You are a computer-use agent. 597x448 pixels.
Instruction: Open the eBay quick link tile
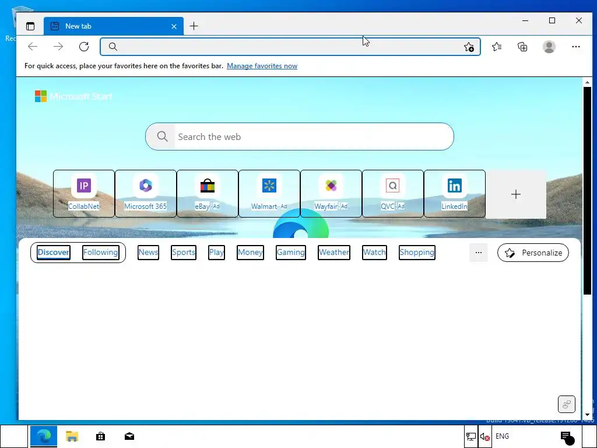(208, 194)
